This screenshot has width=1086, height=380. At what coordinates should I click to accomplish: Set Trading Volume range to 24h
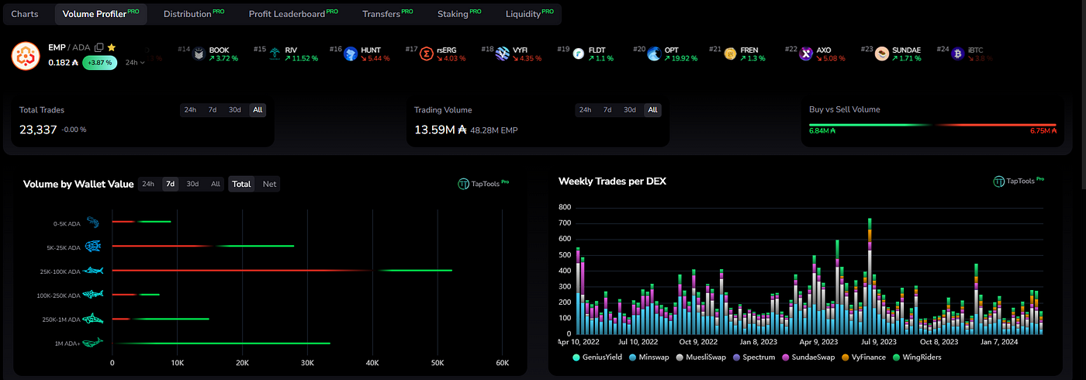point(586,110)
